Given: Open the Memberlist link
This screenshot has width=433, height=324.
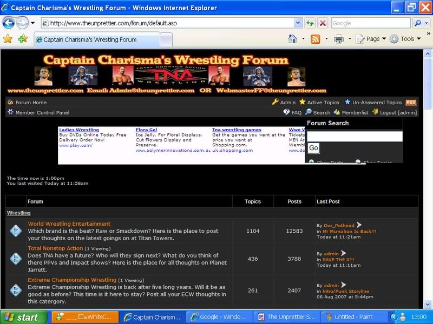Looking at the screenshot, I should click(x=355, y=112).
